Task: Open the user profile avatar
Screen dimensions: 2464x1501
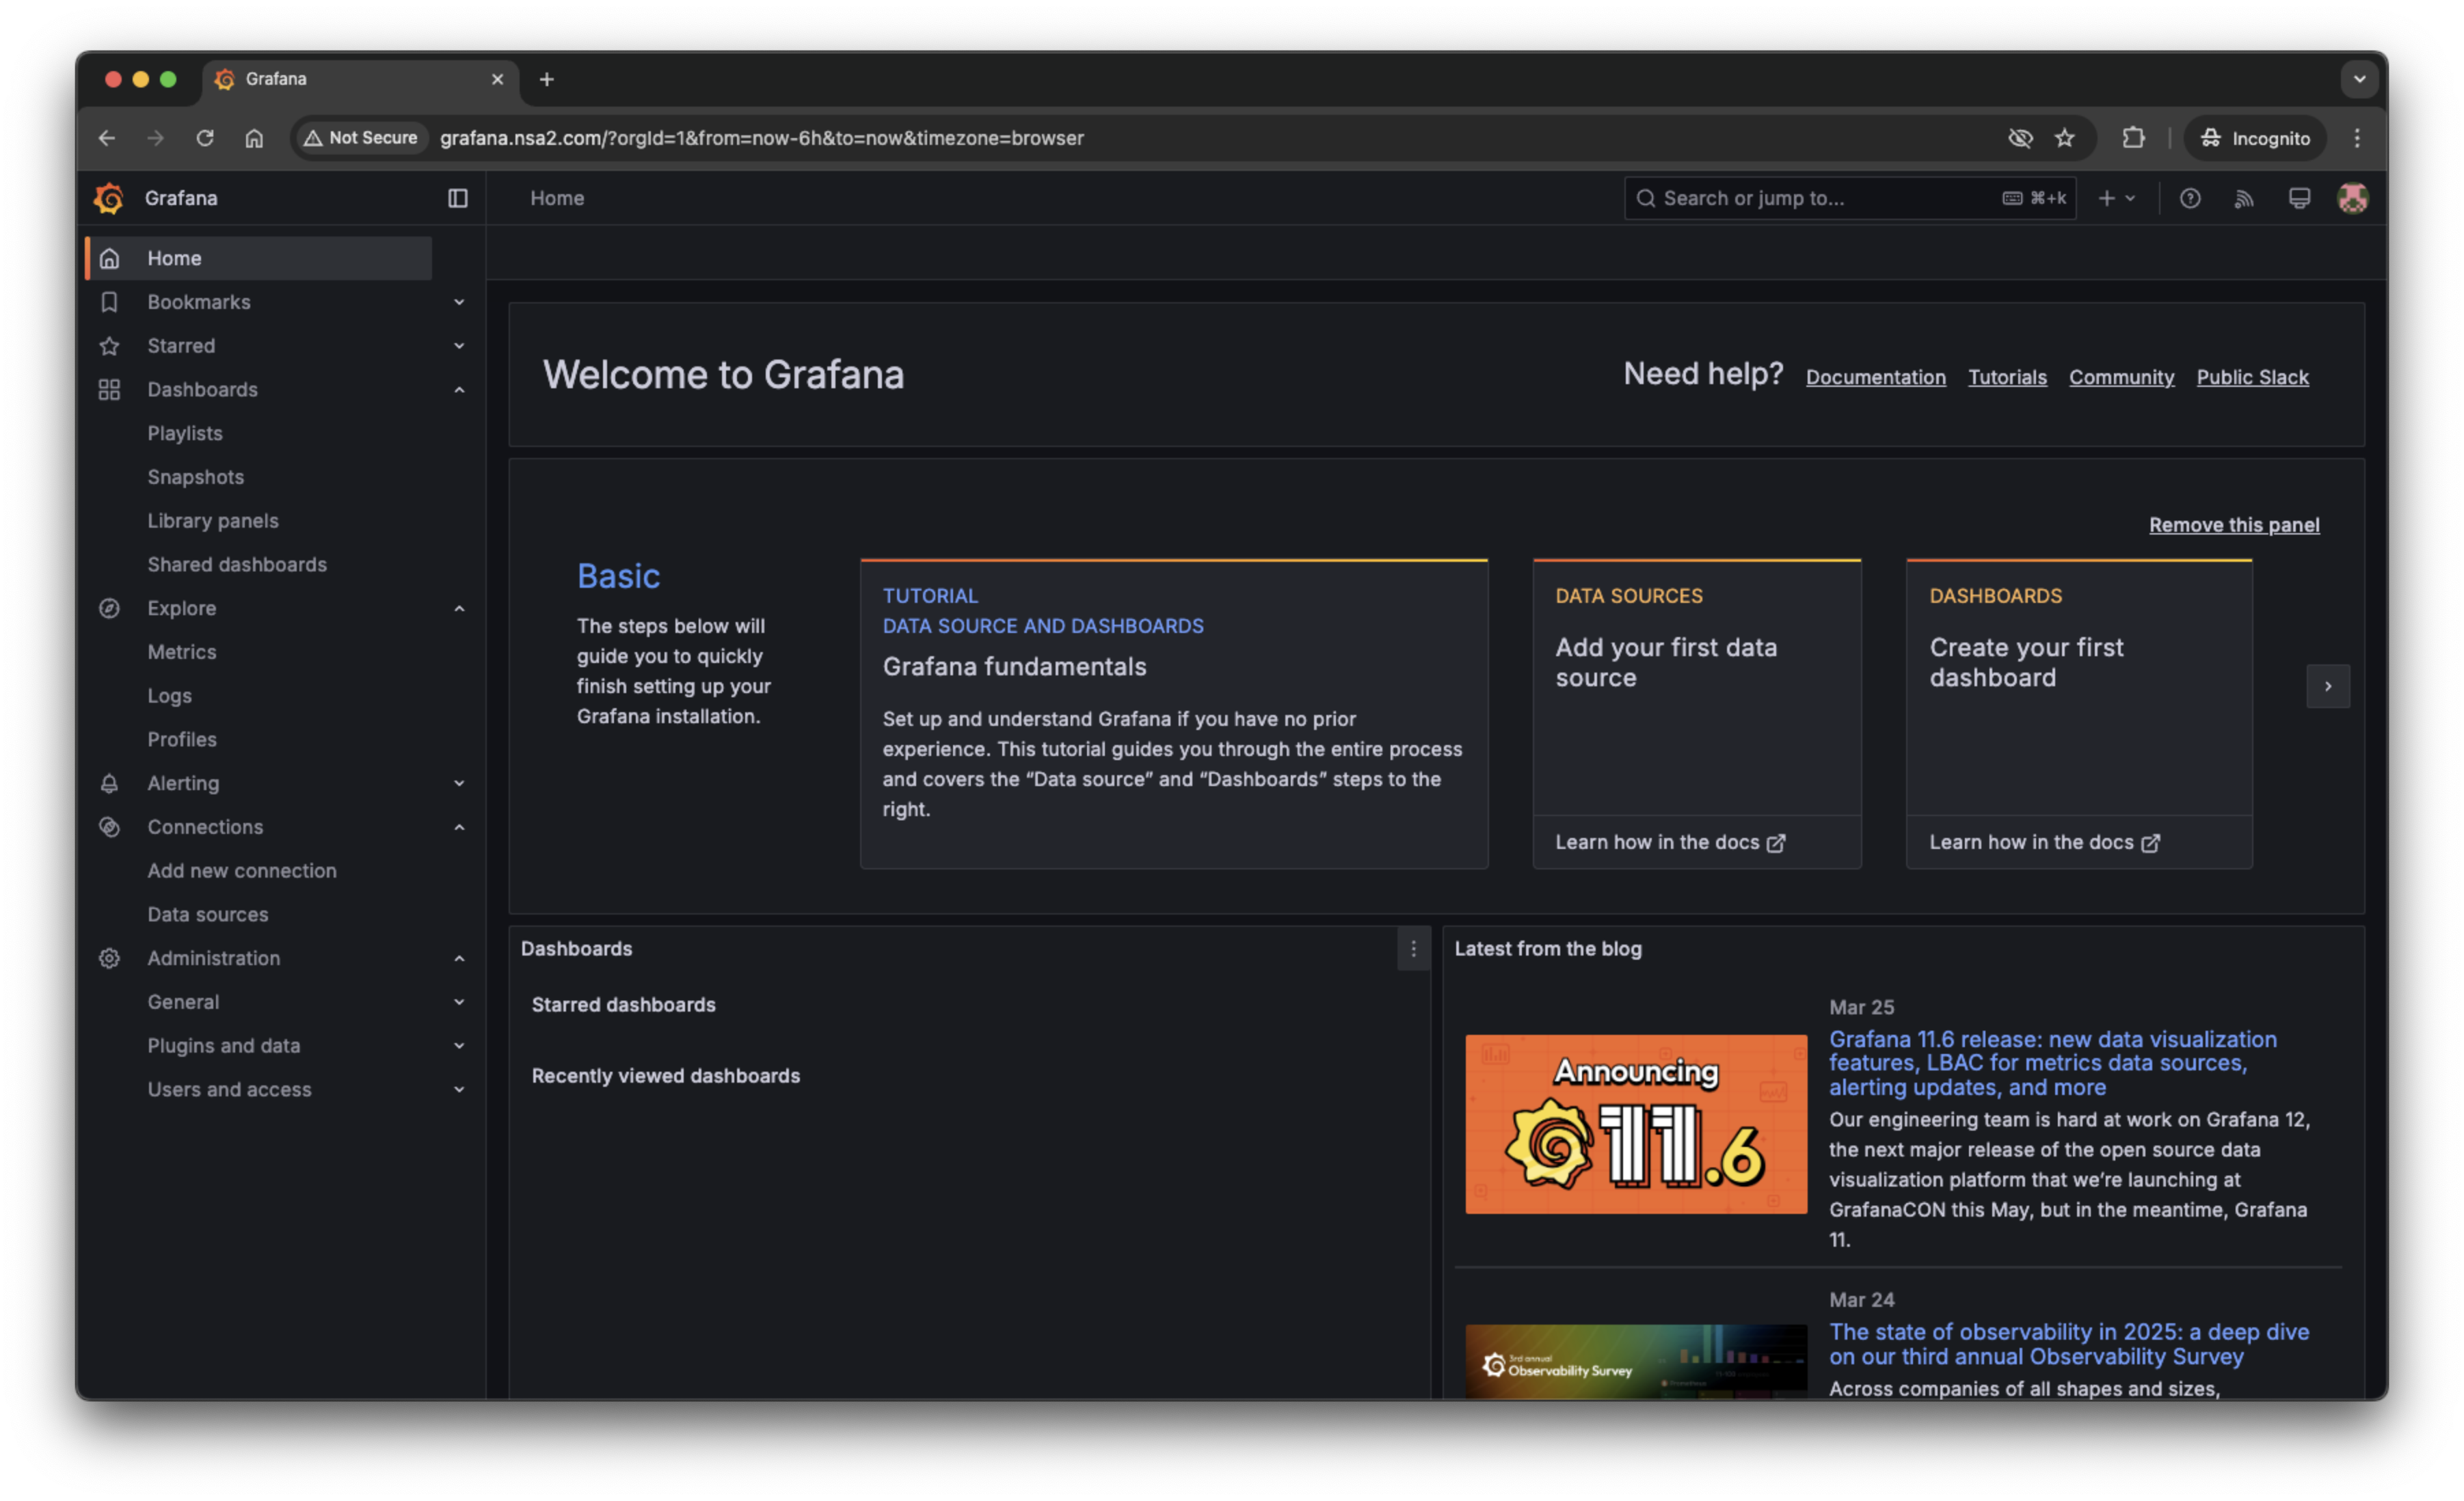Action: click(x=2352, y=198)
